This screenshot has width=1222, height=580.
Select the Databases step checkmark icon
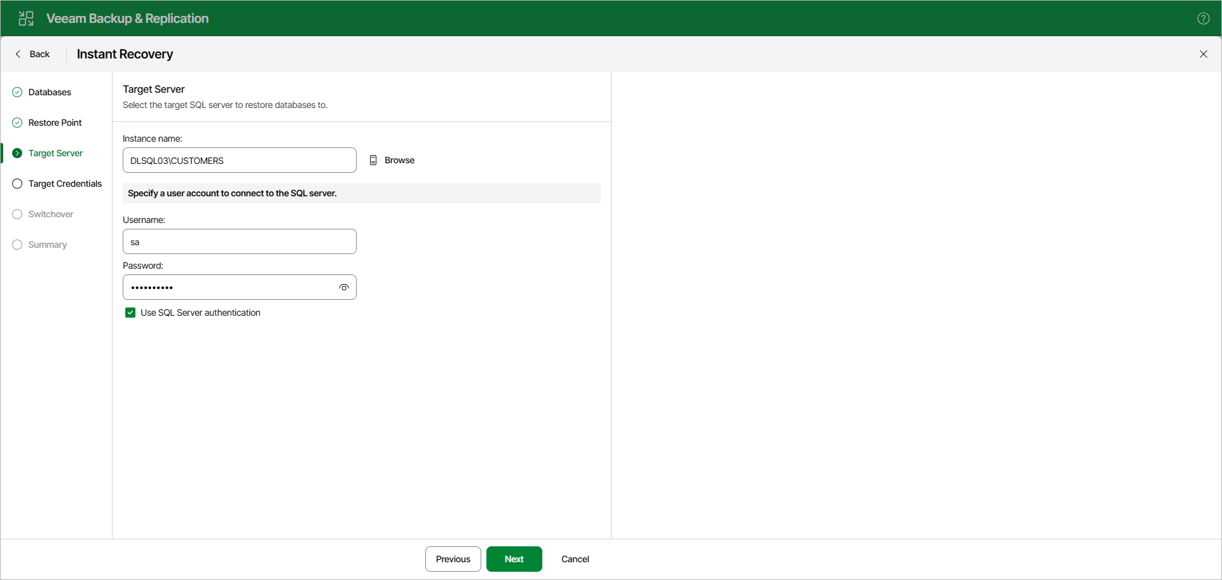(17, 92)
